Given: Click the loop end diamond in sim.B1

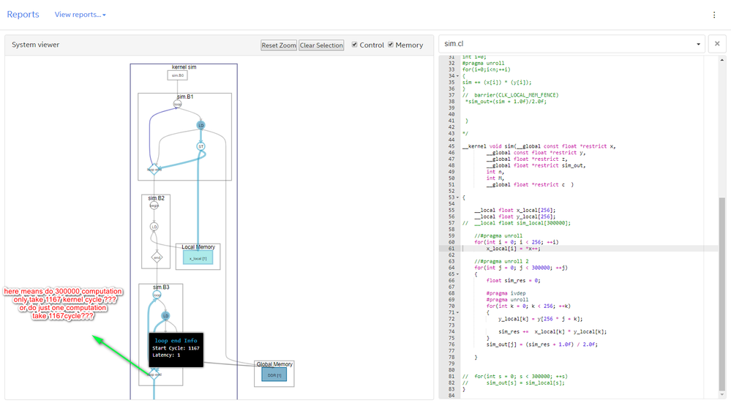Looking at the screenshot, I should (x=154, y=170).
